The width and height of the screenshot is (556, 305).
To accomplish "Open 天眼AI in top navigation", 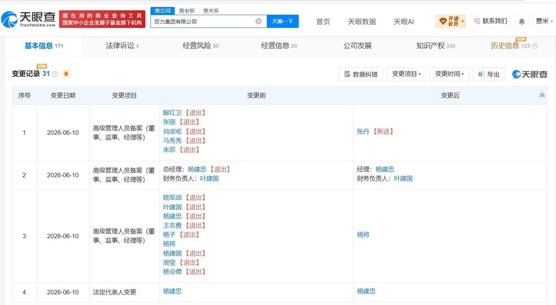I will tap(404, 21).
